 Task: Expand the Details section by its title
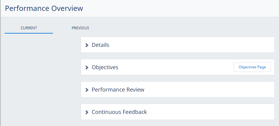[x=100, y=45]
